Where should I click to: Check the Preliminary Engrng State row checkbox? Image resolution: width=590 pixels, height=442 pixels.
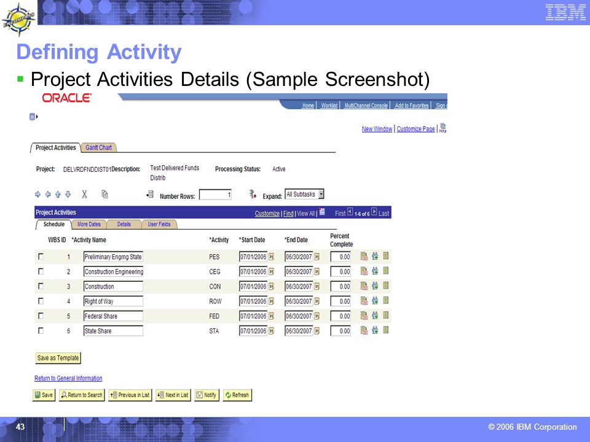(41, 257)
